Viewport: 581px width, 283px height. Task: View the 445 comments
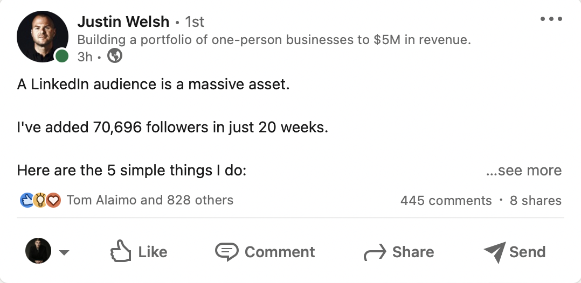click(446, 201)
